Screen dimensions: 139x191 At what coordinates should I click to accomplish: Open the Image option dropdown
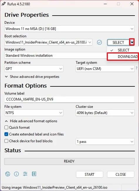click(x=56, y=56)
